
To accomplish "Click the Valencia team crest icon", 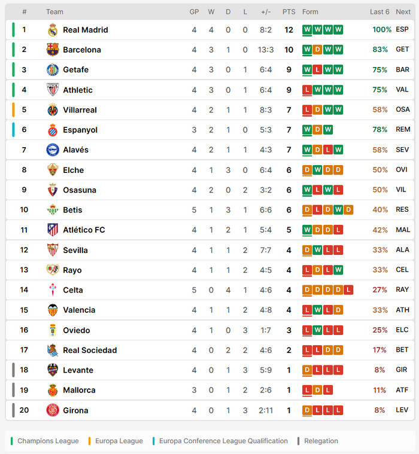I will click(x=53, y=310).
